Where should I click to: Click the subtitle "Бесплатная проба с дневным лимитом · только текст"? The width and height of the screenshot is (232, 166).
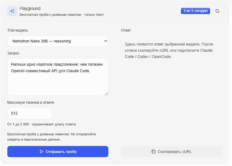(62, 15)
